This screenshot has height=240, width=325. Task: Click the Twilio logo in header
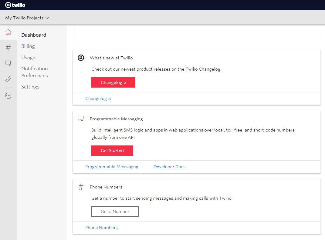pyautogui.click(x=15, y=5)
